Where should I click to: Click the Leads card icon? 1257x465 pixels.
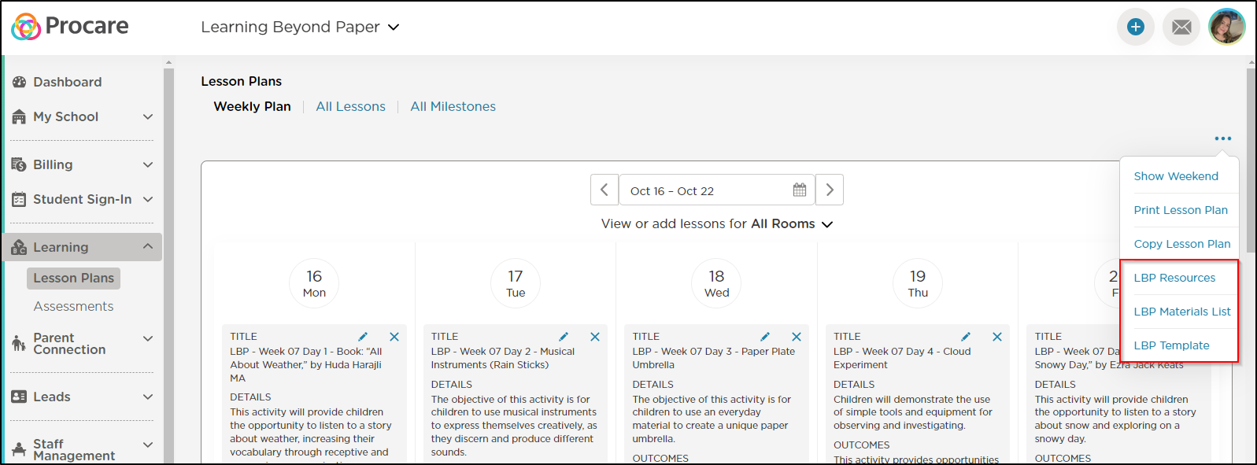(x=19, y=397)
